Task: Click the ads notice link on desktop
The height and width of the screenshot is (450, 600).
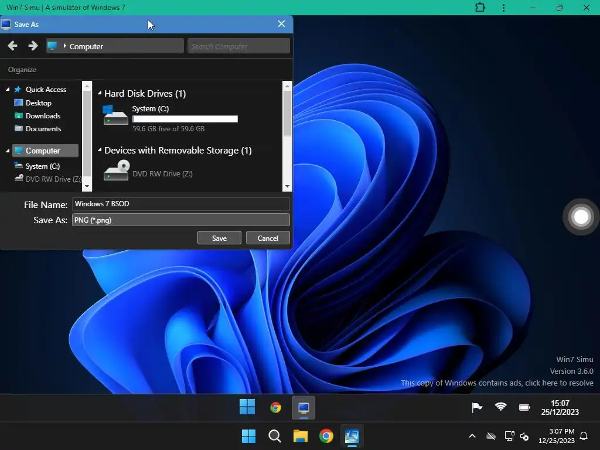Action: point(497,383)
